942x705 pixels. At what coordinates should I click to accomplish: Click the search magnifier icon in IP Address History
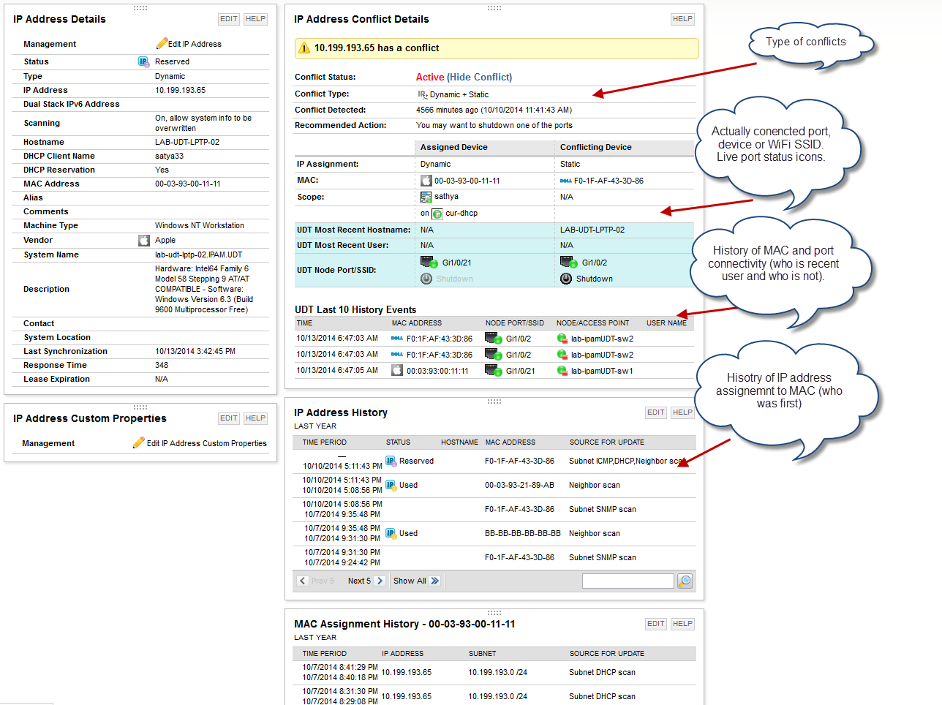tap(685, 581)
